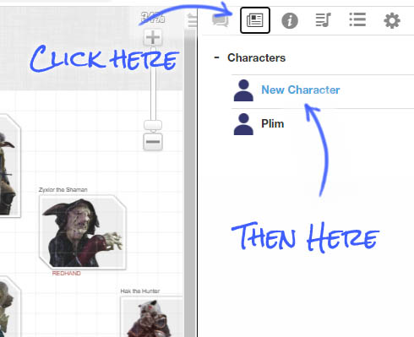The height and width of the screenshot is (337, 414).
Task: Click the Plim avatar icon
Action: tap(243, 124)
